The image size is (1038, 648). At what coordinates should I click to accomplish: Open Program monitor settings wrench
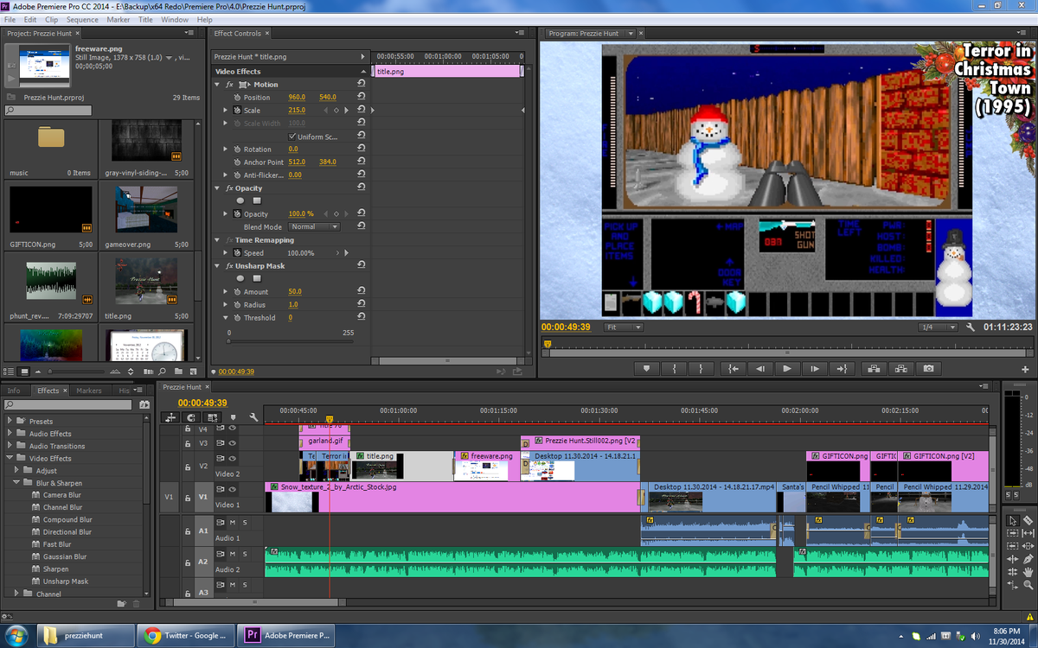point(971,327)
